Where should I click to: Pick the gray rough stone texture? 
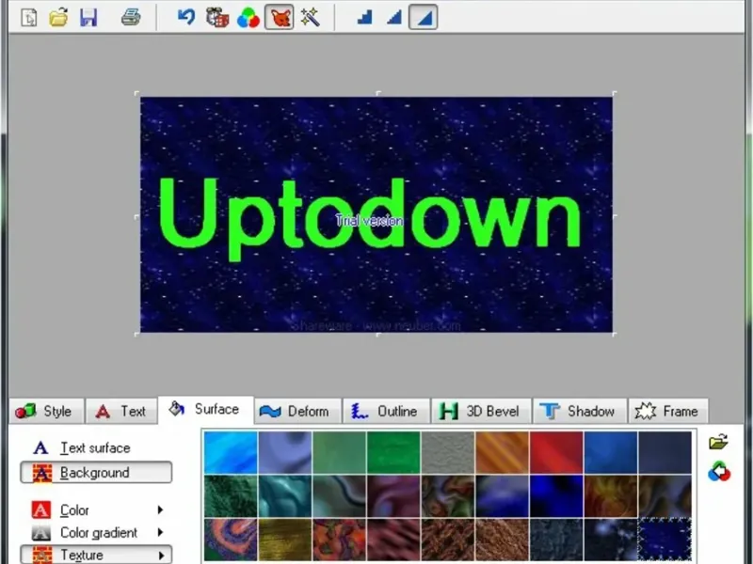click(x=448, y=452)
